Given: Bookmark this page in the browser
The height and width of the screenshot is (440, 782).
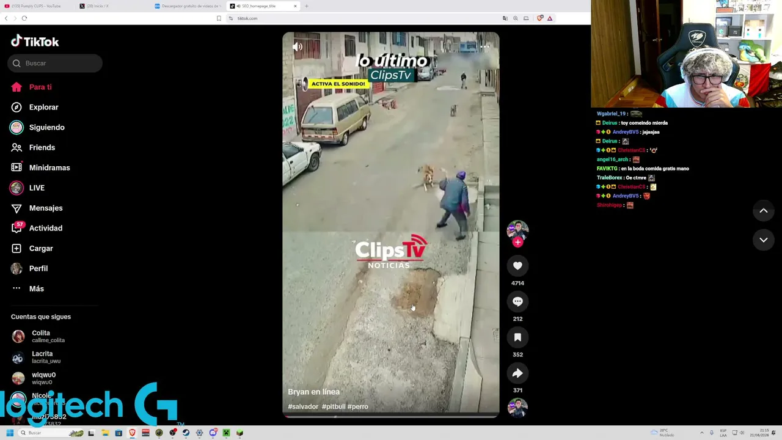Looking at the screenshot, I should tap(219, 18).
